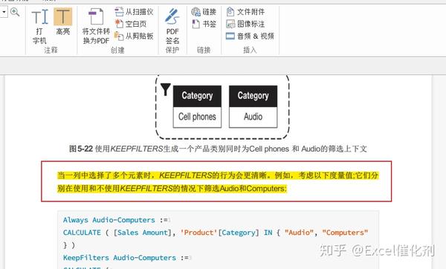Screen dimensions: 446x269
Task: Click the figure caption 图5-22
Action: point(218,149)
